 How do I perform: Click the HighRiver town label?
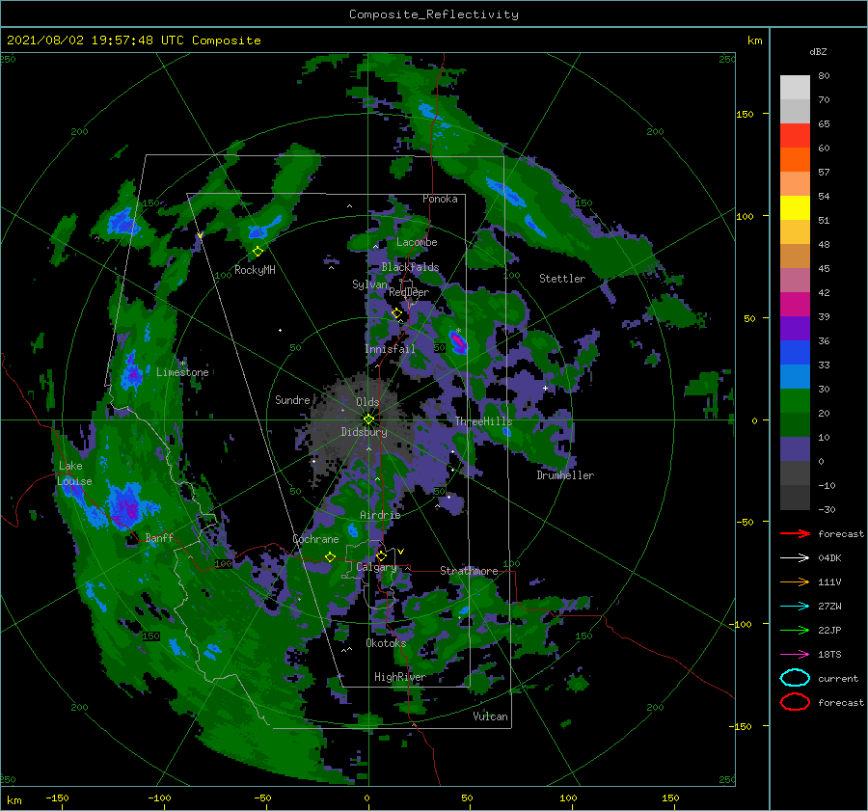pyautogui.click(x=400, y=677)
